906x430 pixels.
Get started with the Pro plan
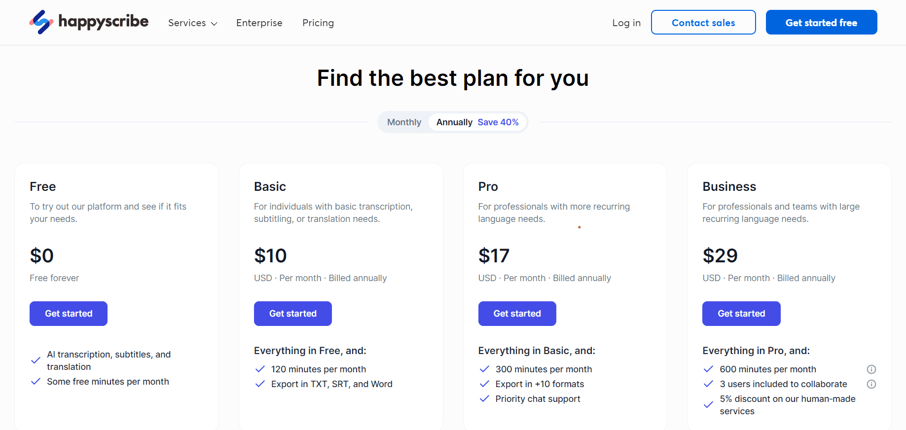pos(517,314)
